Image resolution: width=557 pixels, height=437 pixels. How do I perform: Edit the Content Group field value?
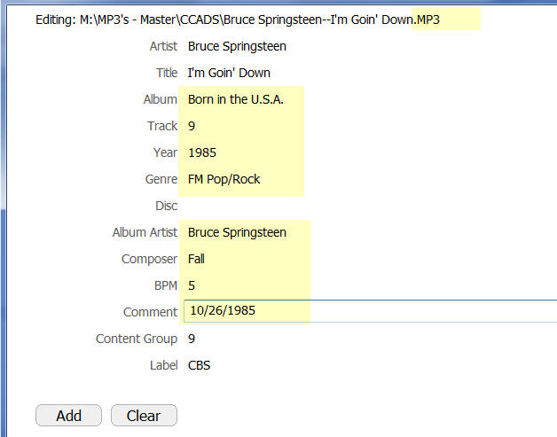[x=192, y=339]
